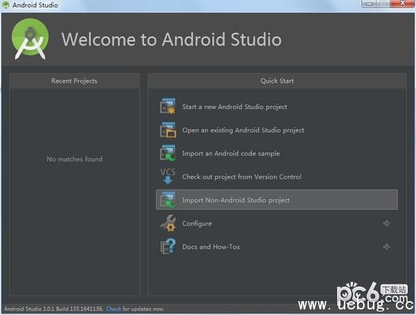Select Import an Android code sample

pyautogui.click(x=231, y=153)
